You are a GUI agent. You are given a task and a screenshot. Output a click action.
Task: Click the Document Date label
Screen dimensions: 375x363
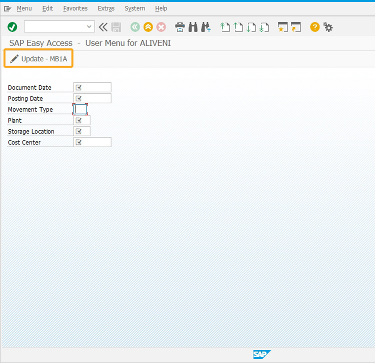tap(29, 88)
